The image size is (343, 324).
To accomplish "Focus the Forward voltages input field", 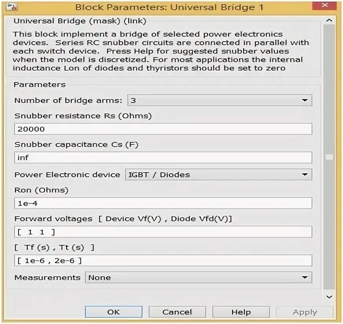I will 163,232.
